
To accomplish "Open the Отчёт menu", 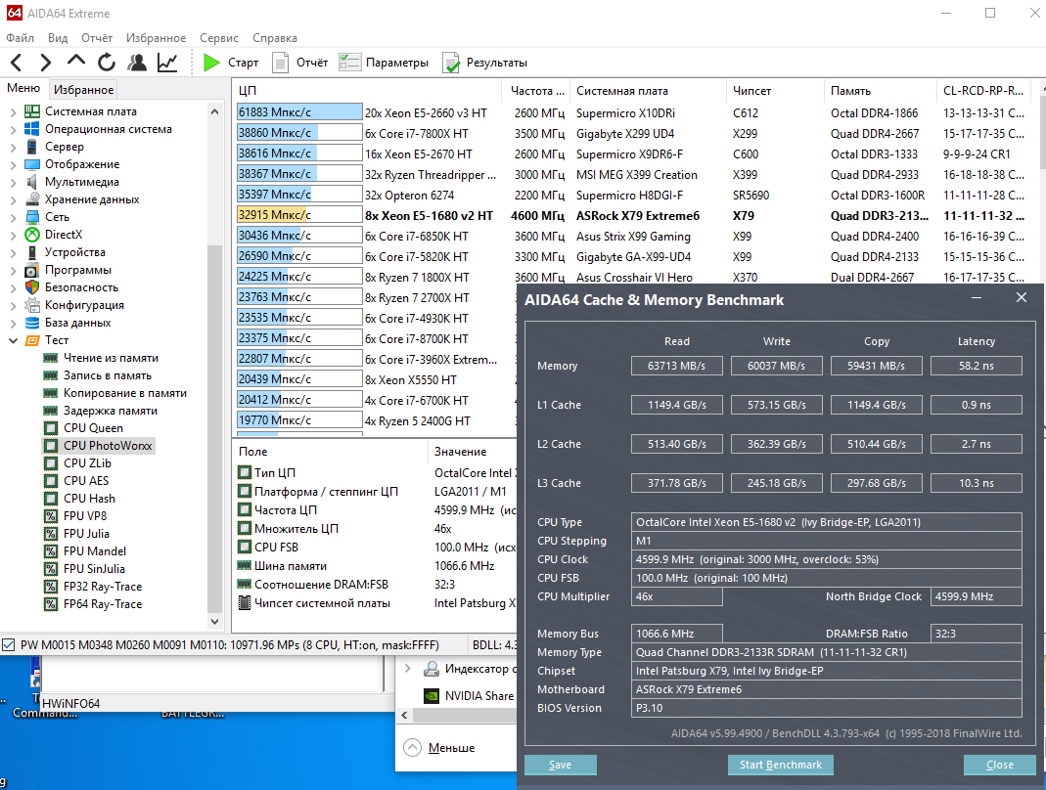I will [x=97, y=38].
